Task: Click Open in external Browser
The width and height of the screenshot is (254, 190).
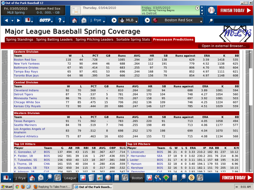Action: coord(224,46)
